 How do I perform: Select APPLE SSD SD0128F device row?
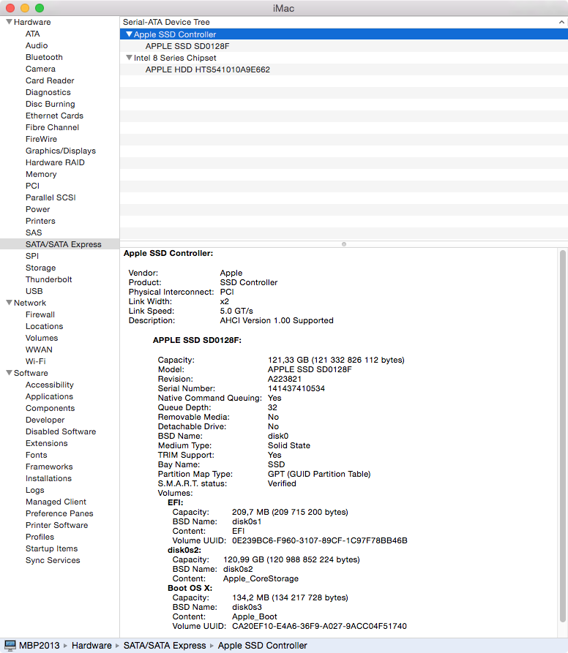(x=344, y=46)
